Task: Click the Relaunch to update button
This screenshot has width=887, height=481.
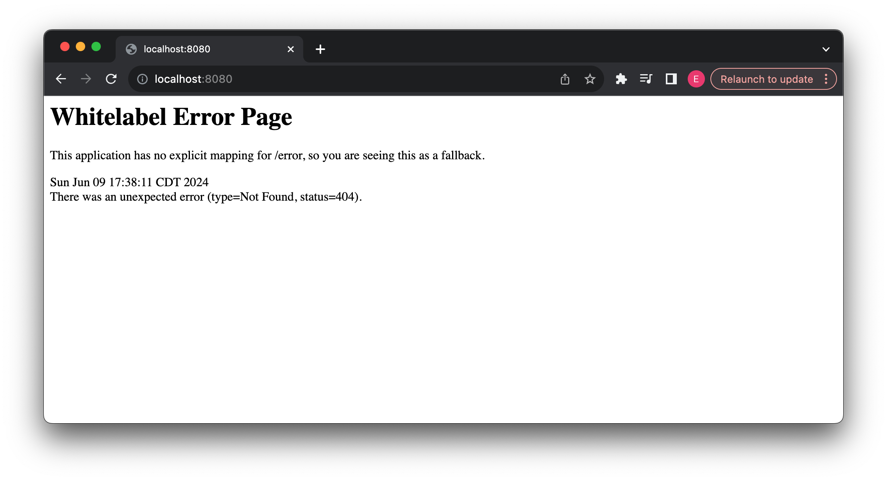Action: pos(766,79)
